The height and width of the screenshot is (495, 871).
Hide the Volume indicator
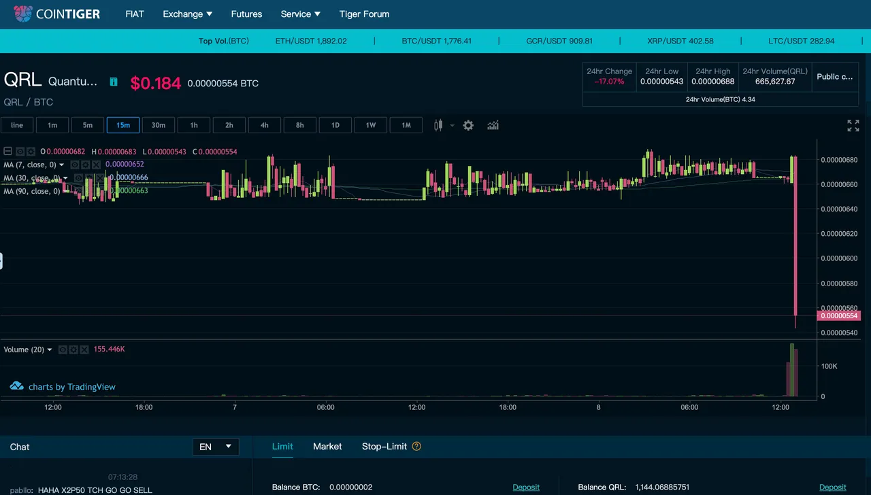63,349
